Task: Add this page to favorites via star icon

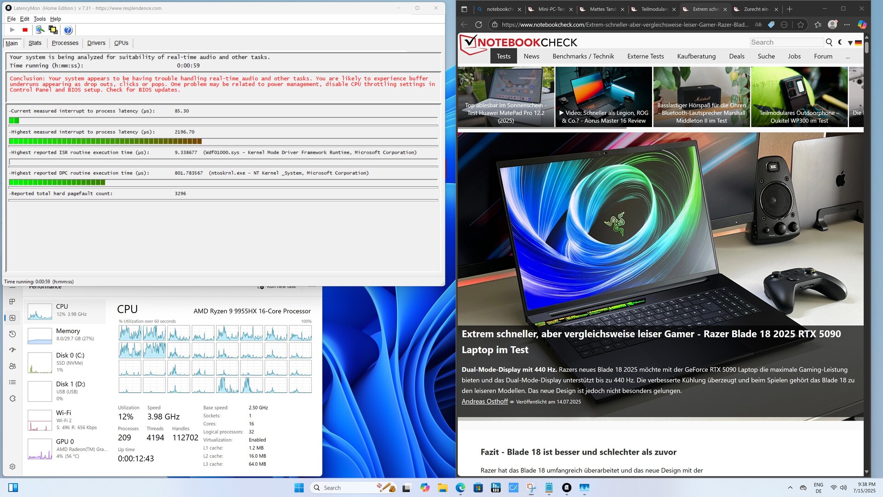Action: [x=801, y=24]
